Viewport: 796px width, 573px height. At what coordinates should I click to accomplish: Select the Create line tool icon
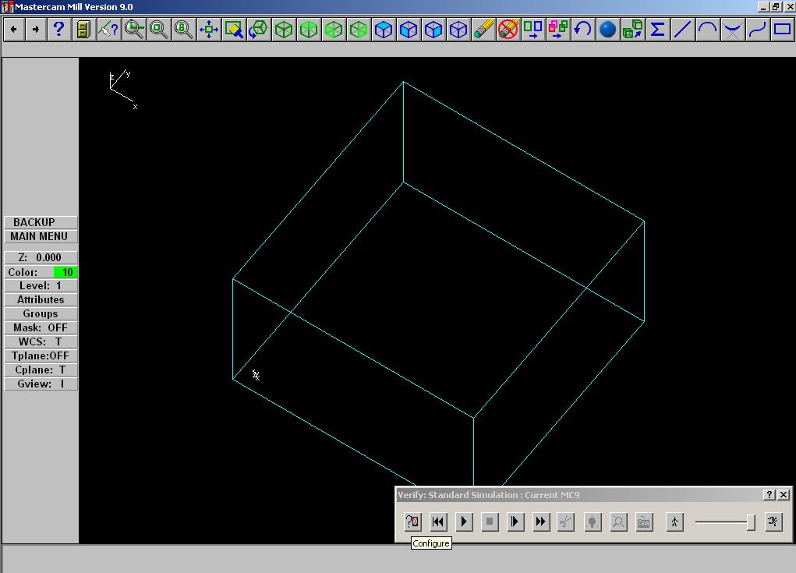682,30
